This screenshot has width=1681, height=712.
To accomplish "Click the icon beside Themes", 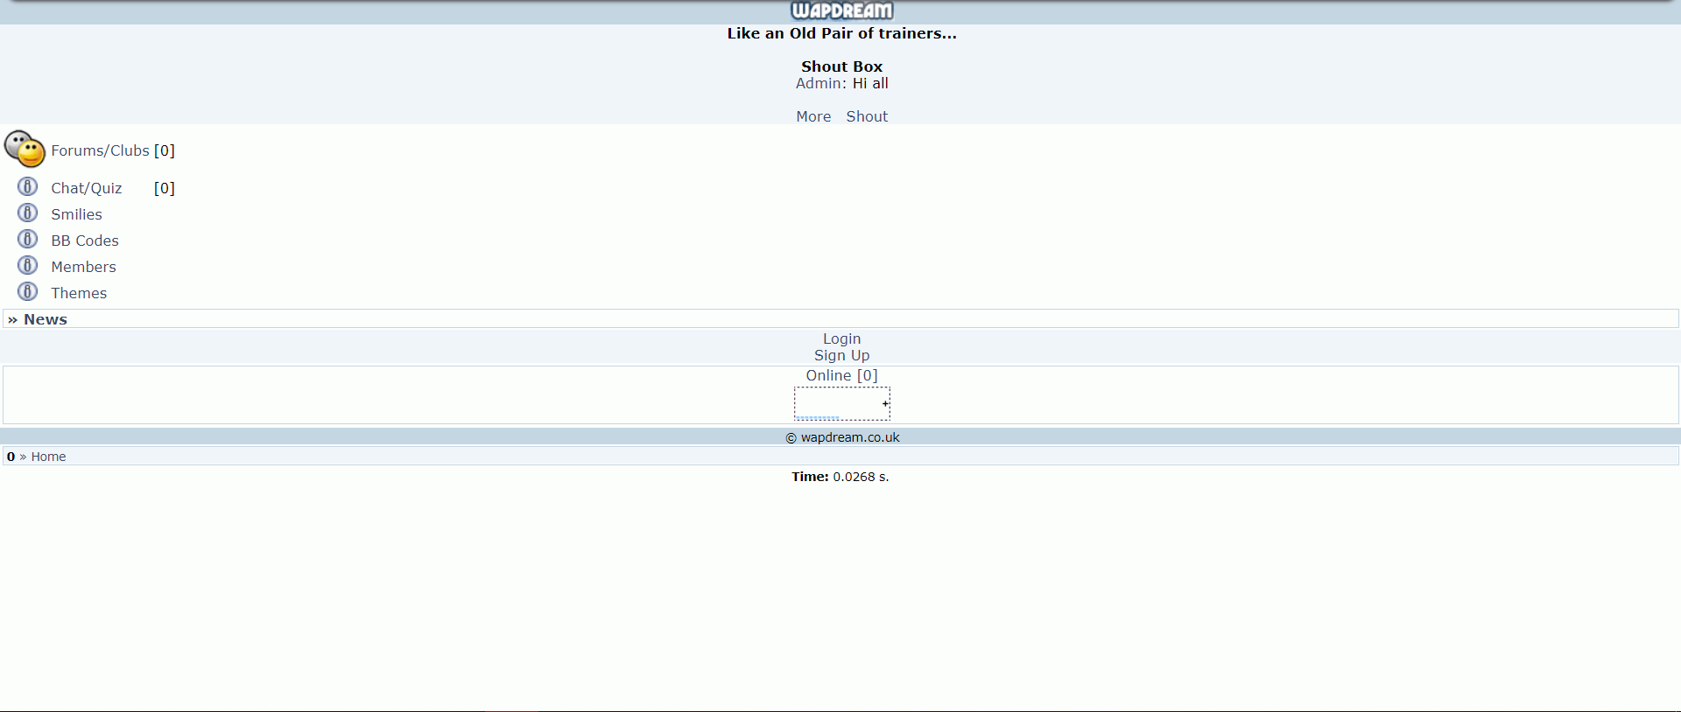I will pyautogui.click(x=28, y=292).
